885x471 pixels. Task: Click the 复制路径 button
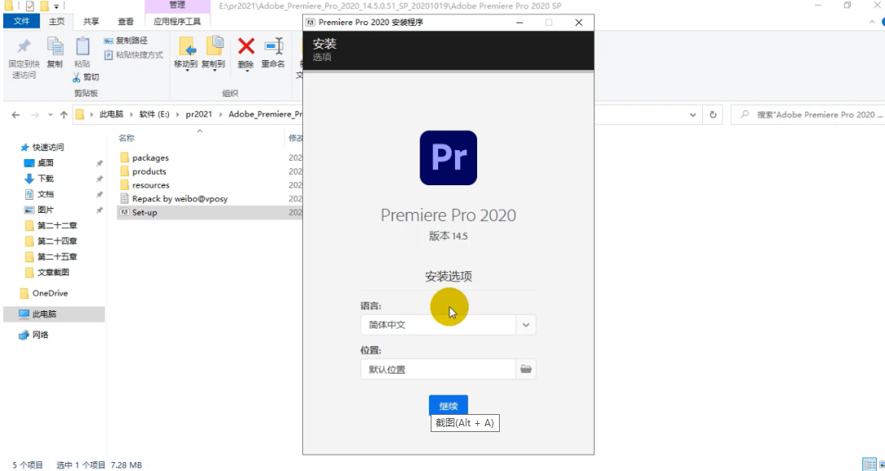point(126,41)
